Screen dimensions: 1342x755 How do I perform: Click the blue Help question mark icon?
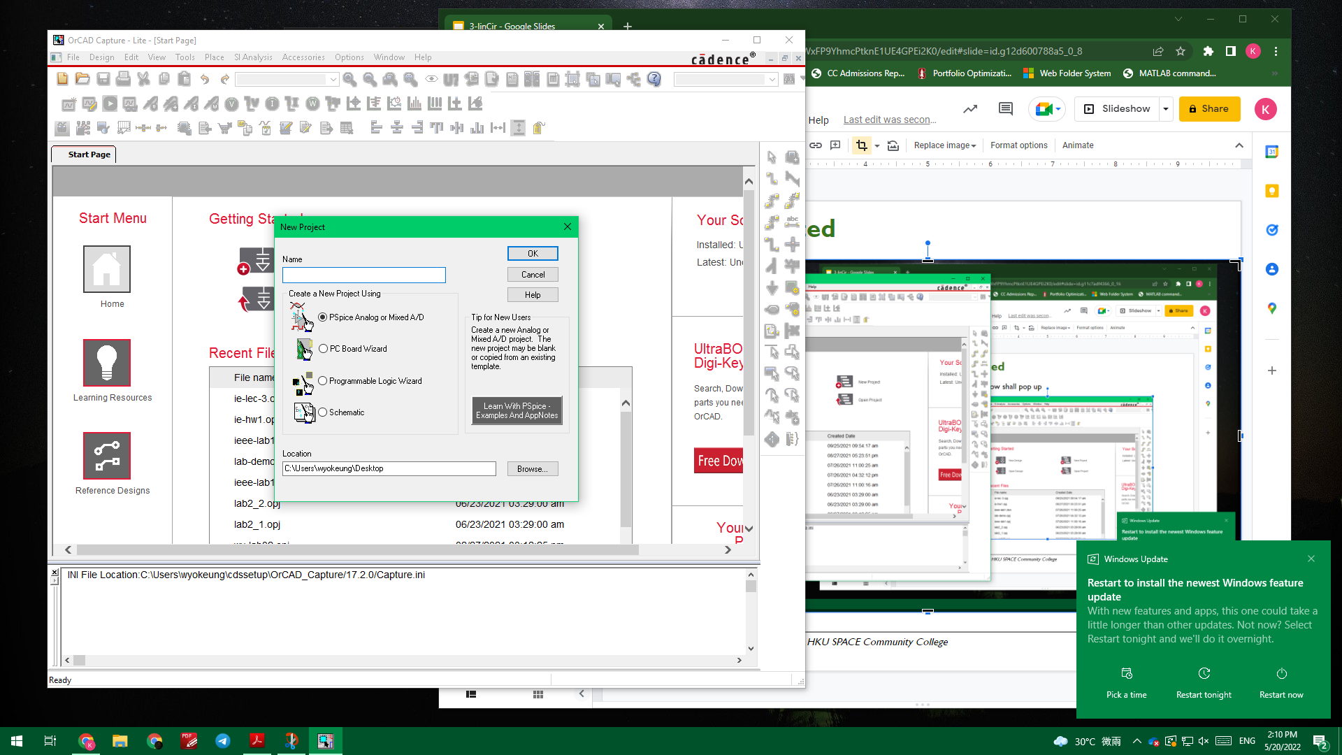point(654,79)
